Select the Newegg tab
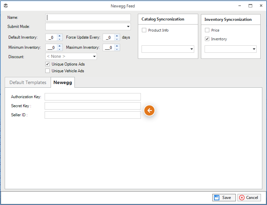This screenshot has height=205, width=267. (x=63, y=82)
